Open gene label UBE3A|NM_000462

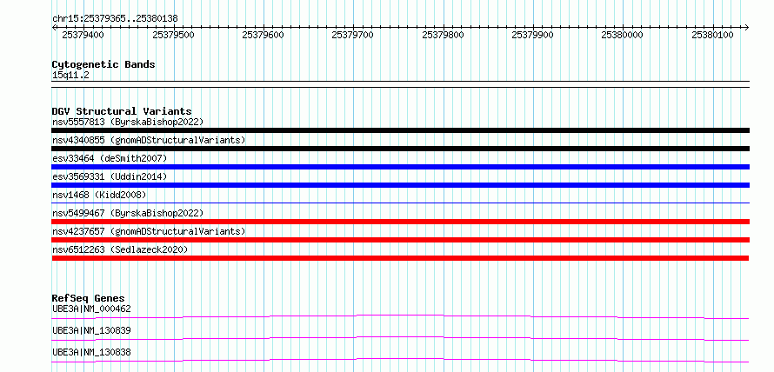pos(91,309)
